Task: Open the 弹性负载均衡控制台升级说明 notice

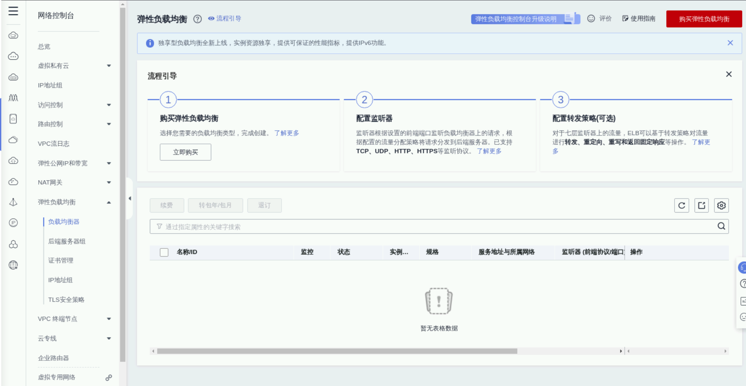Action: 525,19
